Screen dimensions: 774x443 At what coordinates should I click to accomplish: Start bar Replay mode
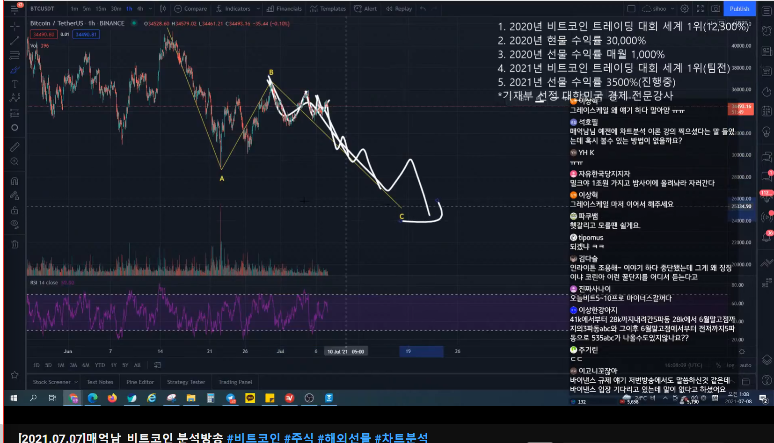coord(399,9)
